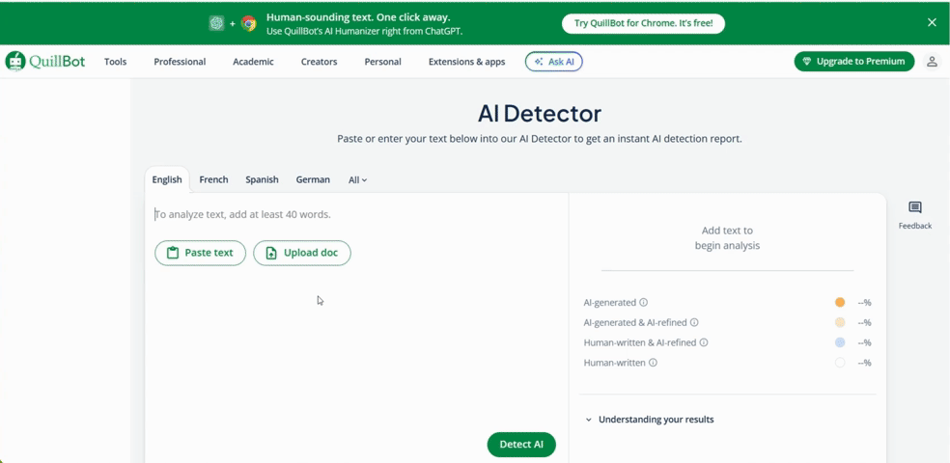Click into the text analysis input field
The height and width of the screenshot is (463, 950).
point(356,214)
